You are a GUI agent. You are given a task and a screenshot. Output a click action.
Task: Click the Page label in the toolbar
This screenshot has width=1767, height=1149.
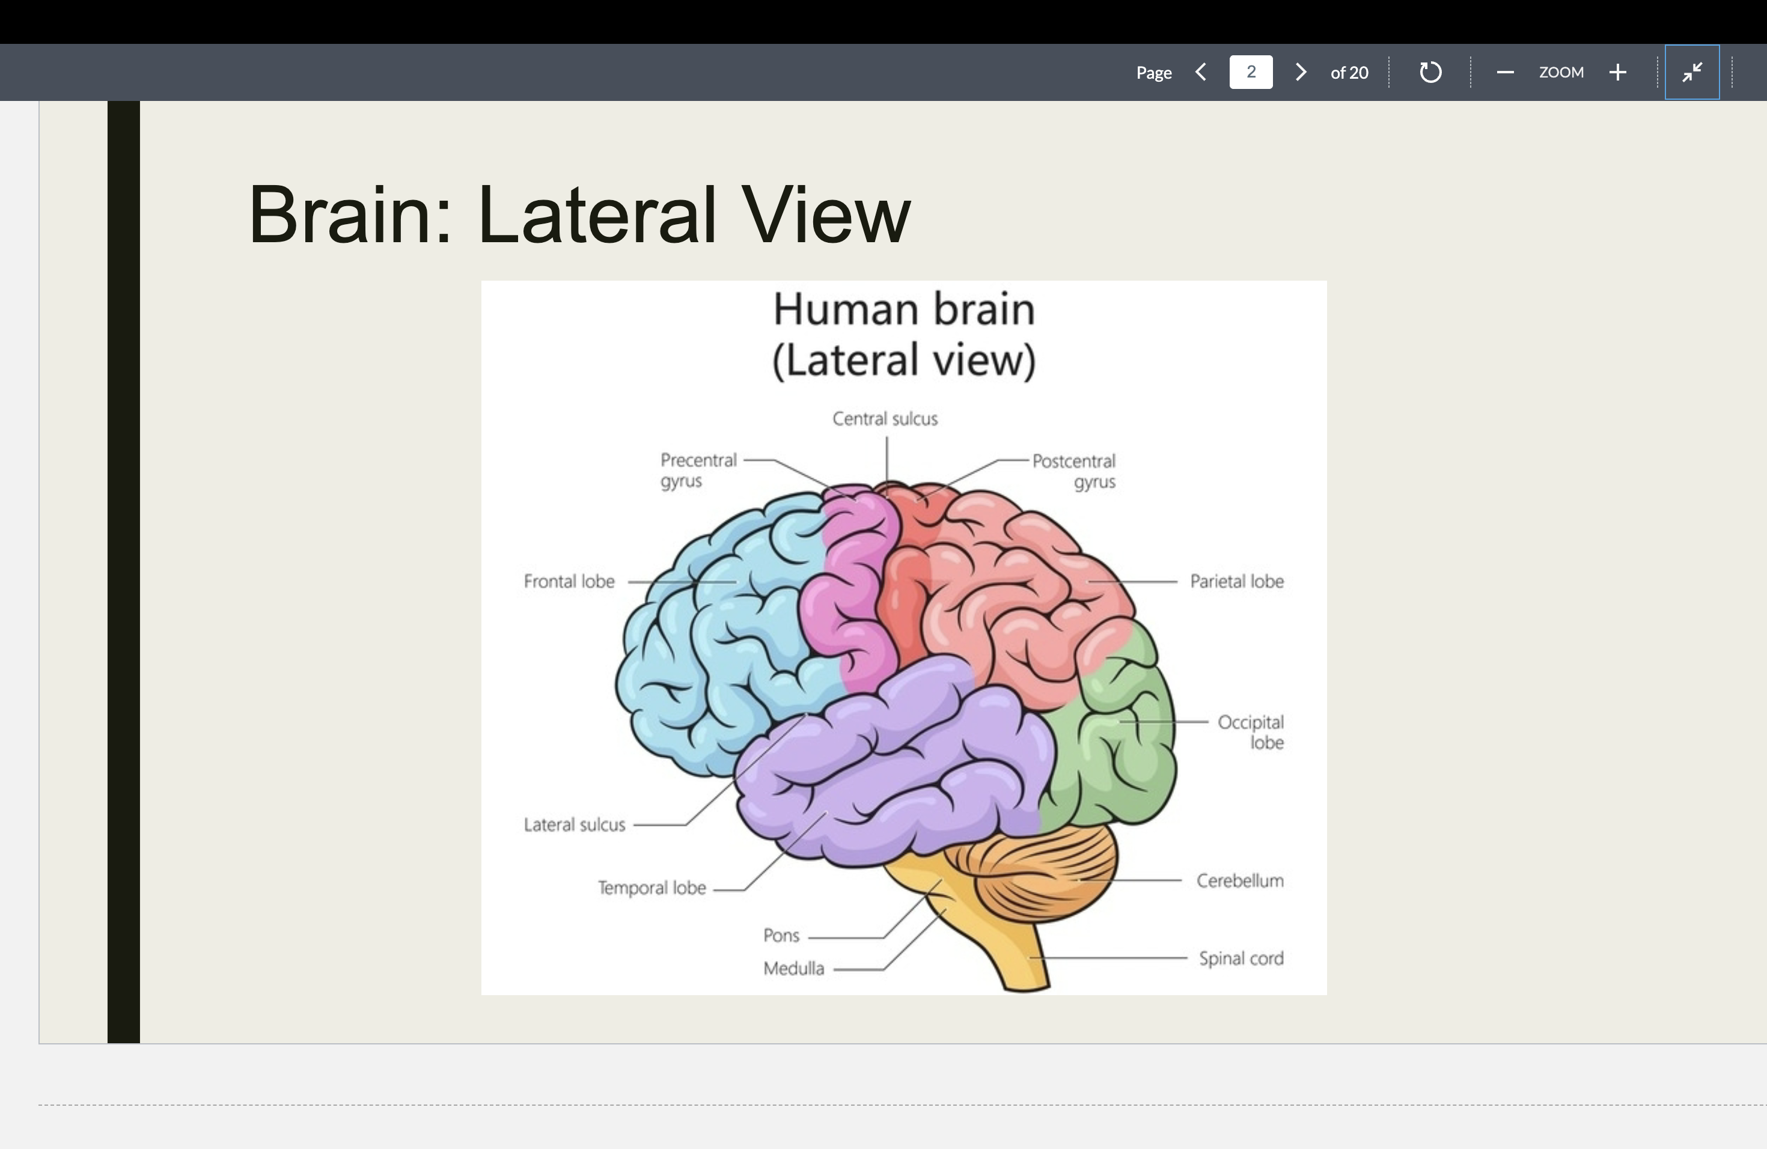click(x=1153, y=72)
